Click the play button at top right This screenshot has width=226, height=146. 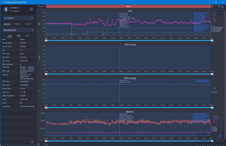tap(220, 13)
